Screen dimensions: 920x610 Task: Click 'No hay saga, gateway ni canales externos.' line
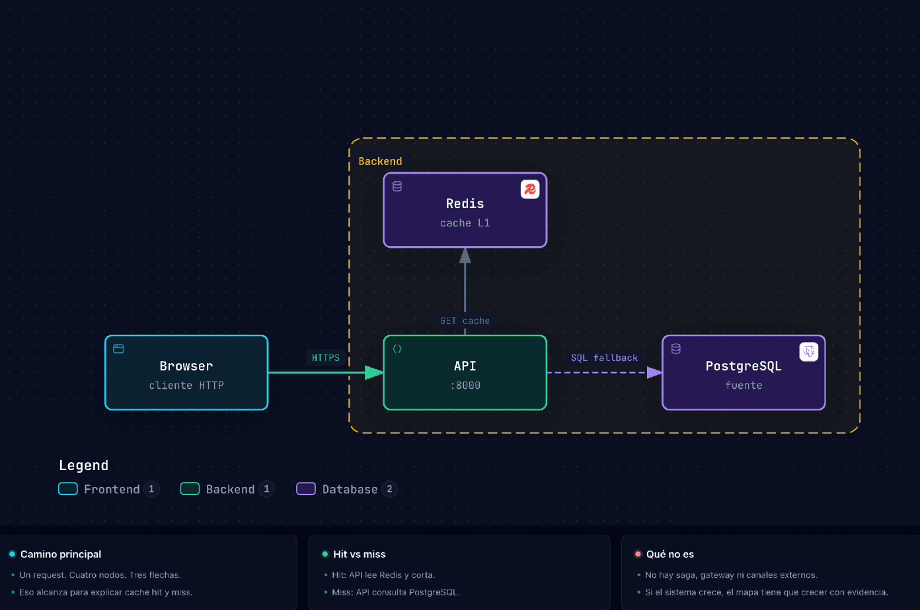[731, 575]
